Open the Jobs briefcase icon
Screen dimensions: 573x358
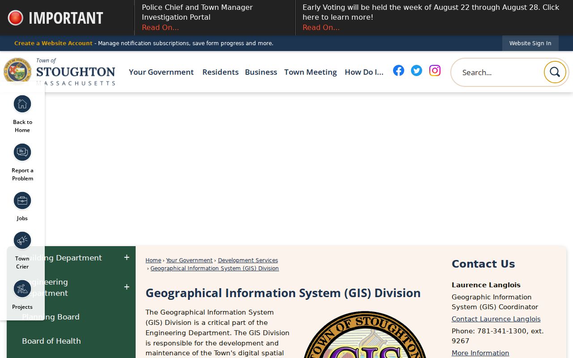tap(22, 201)
